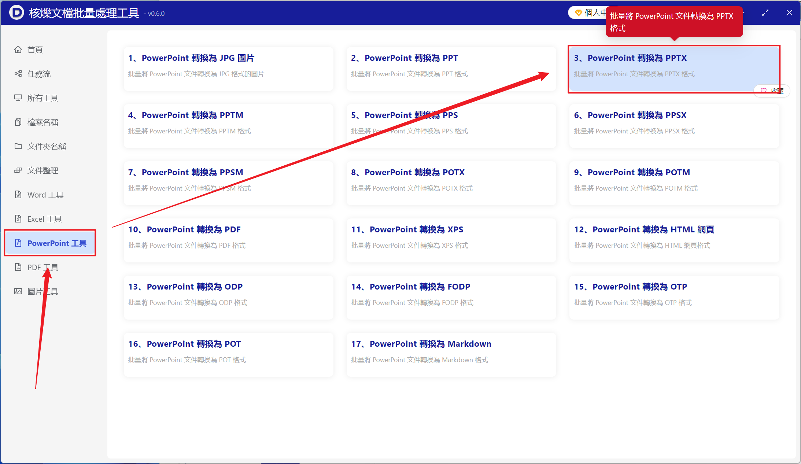Open PowerPoint 轉換為 ODP card

tap(229, 298)
